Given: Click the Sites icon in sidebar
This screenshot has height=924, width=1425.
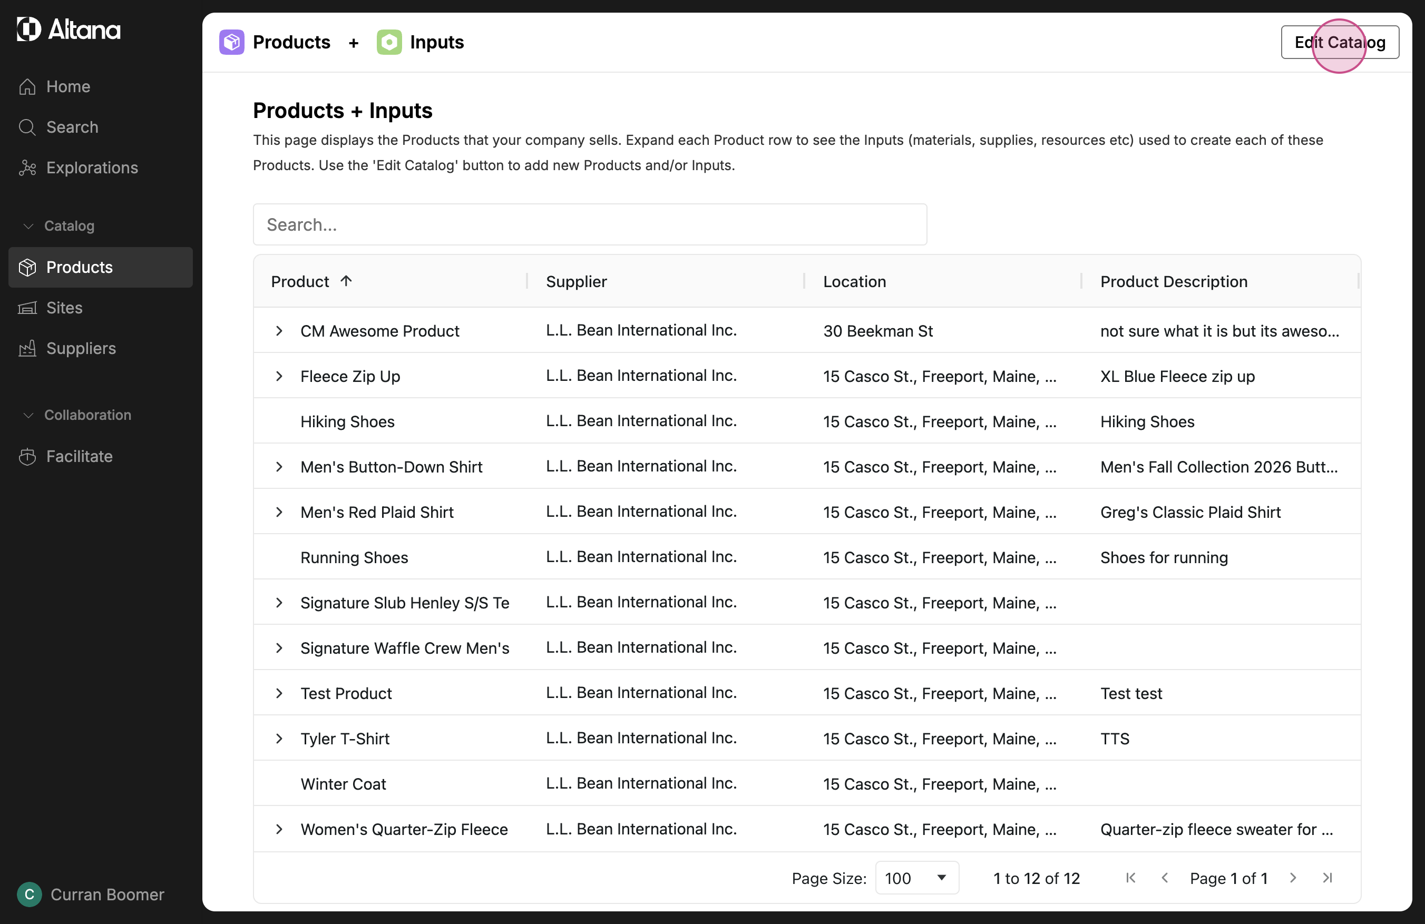Looking at the screenshot, I should (27, 308).
